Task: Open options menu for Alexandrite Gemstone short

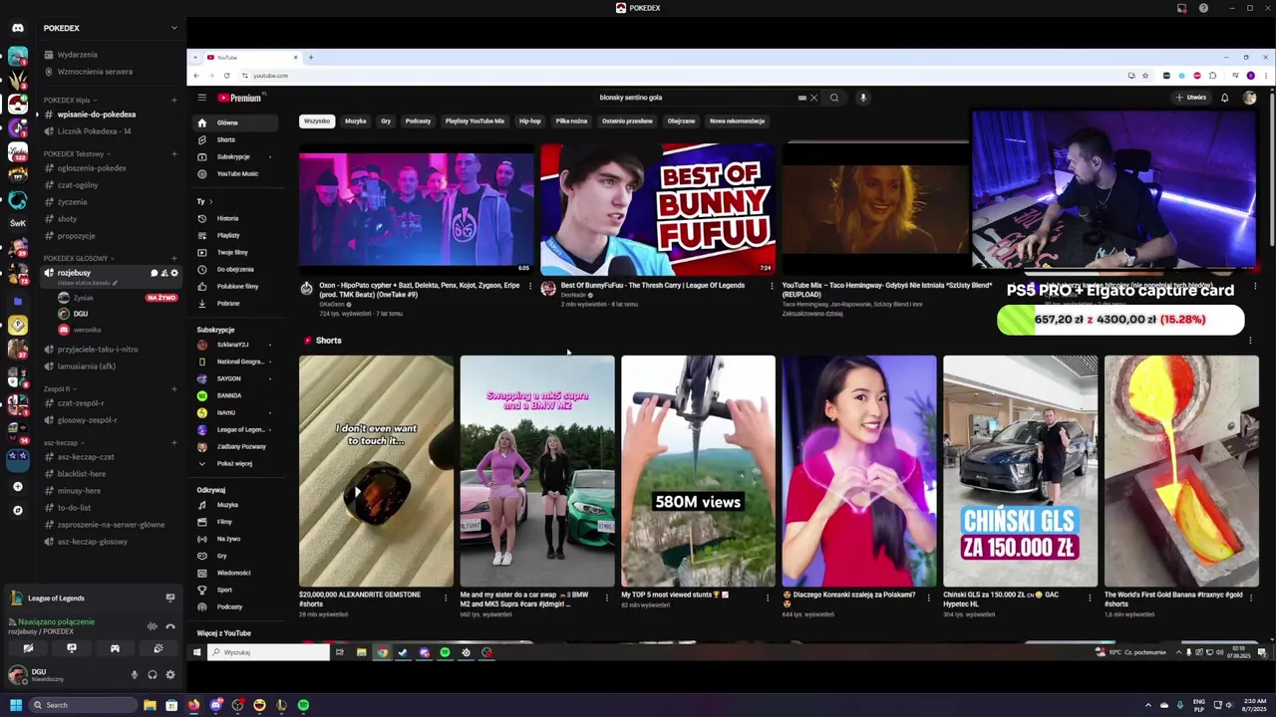Action: coord(446,597)
